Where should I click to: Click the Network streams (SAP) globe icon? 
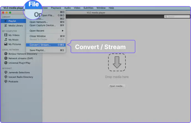tap(6, 58)
